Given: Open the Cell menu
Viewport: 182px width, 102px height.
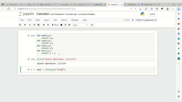Looking at the screenshot, I should (x=55, y=20).
